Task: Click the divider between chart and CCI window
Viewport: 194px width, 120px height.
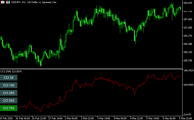Action: point(91,69)
